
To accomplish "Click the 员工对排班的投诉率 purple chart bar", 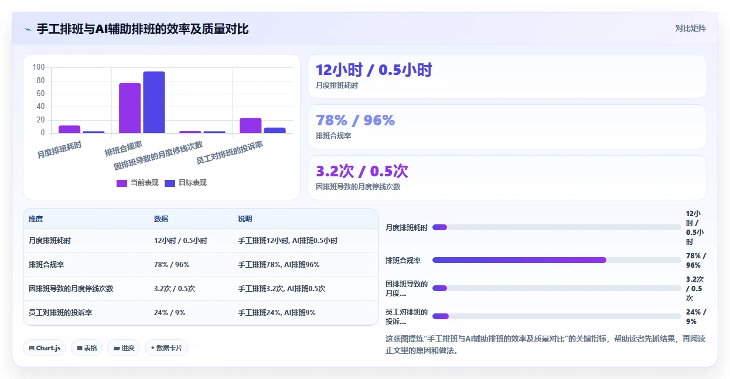I will (x=251, y=126).
